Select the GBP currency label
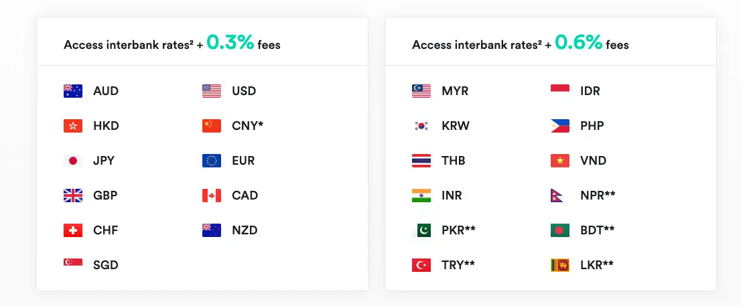The height and width of the screenshot is (306, 741). 105,196
